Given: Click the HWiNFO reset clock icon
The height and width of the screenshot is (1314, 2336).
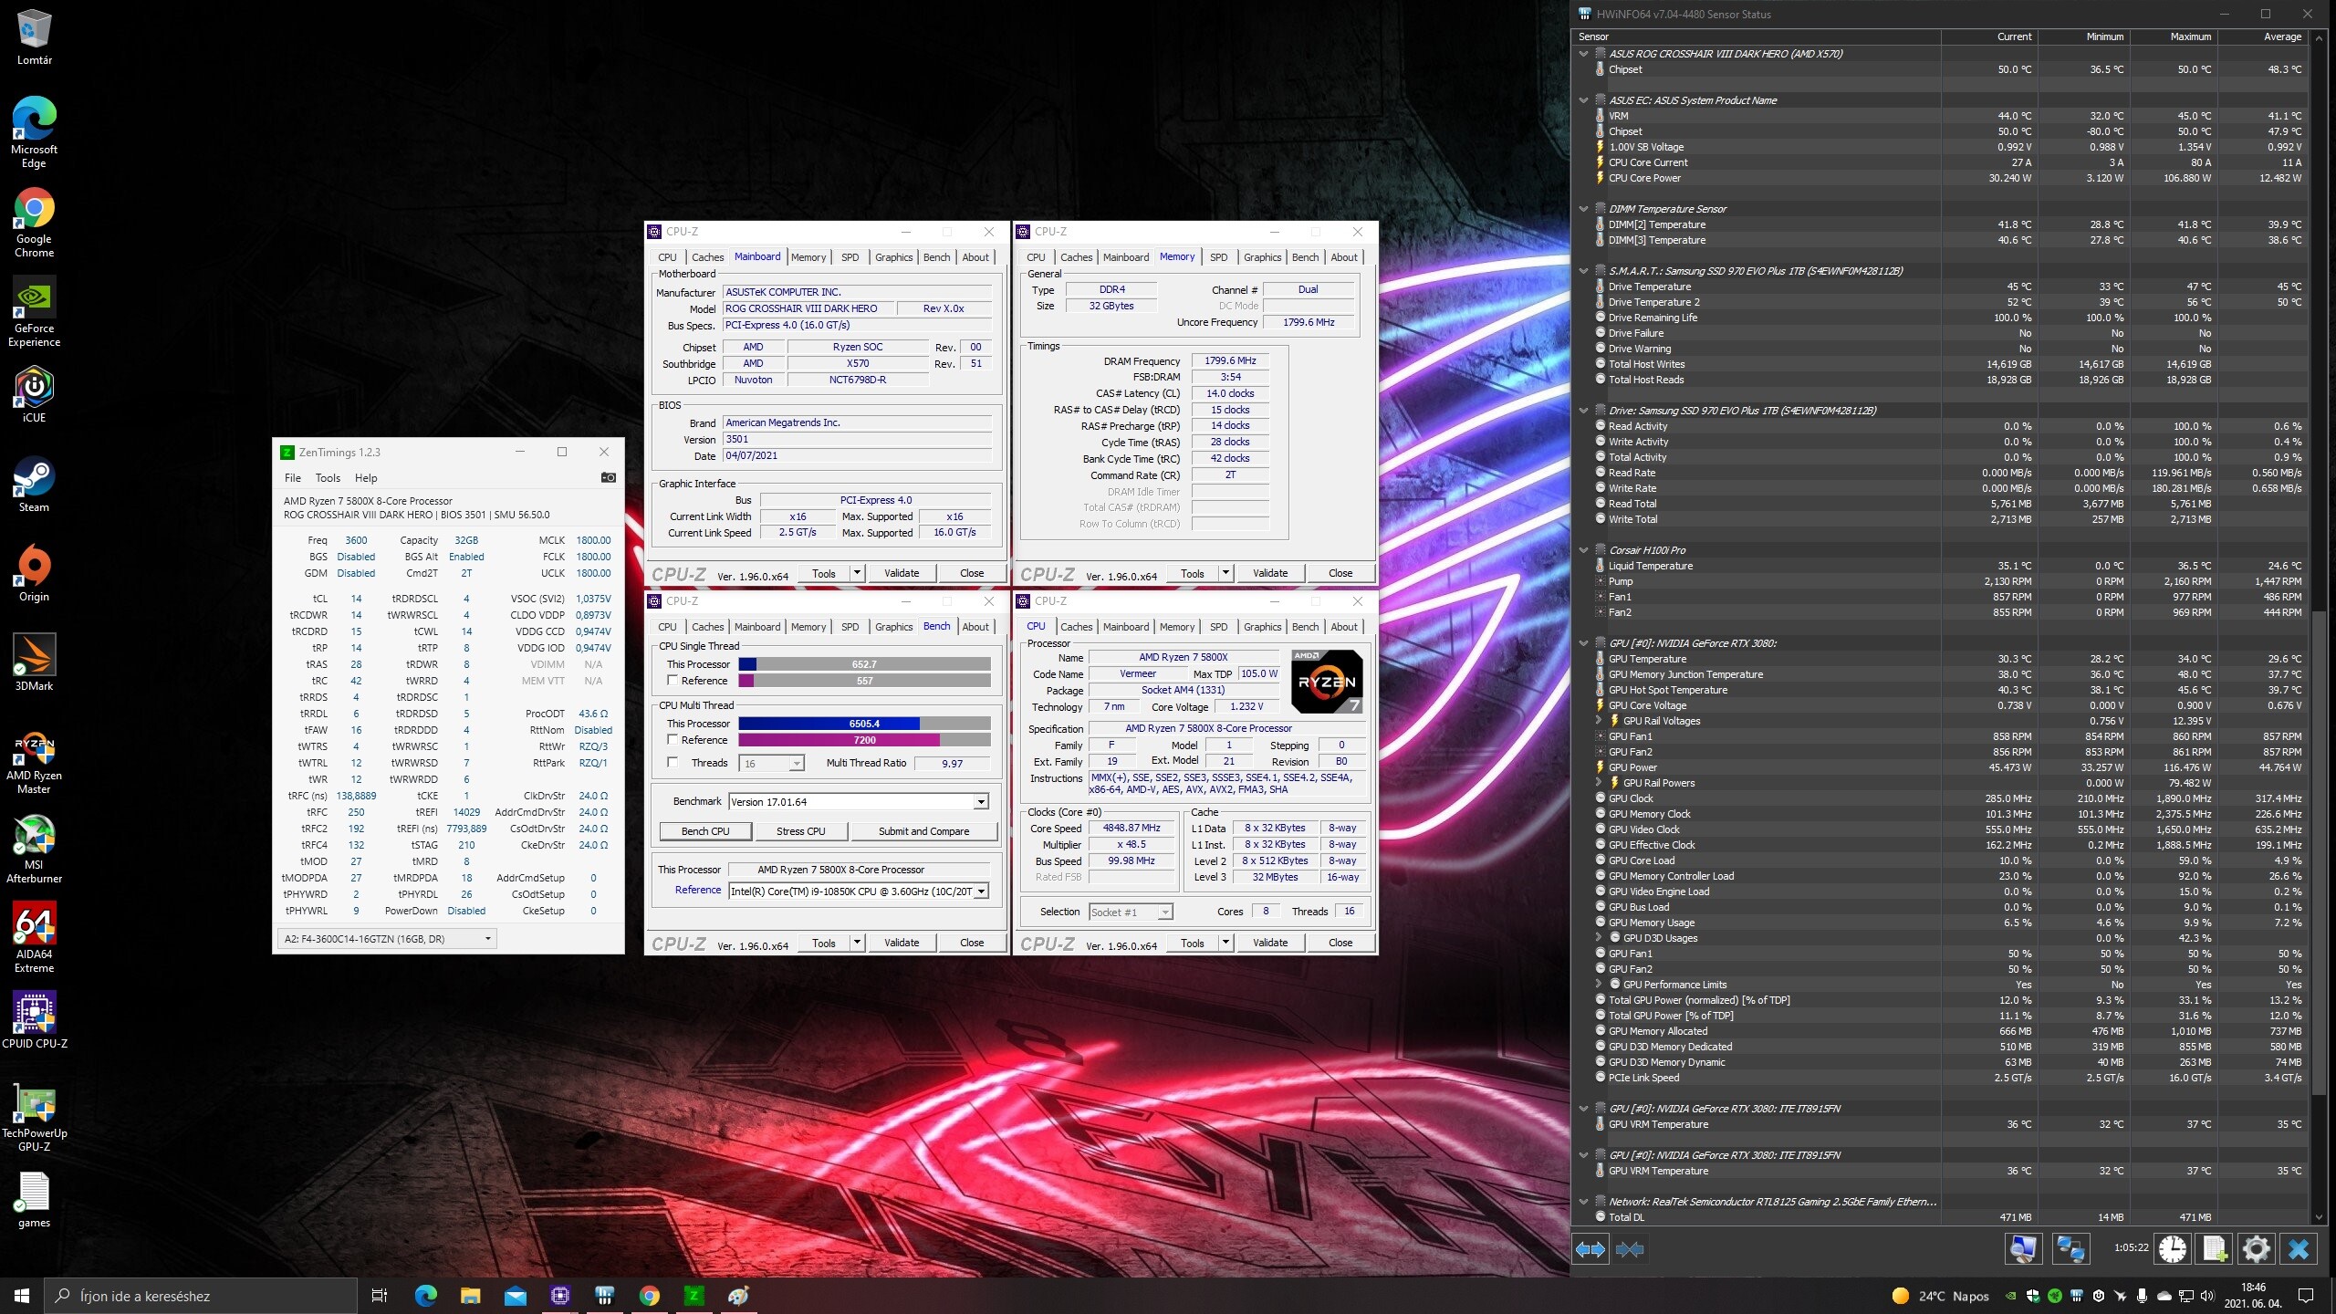Looking at the screenshot, I should (x=2173, y=1249).
